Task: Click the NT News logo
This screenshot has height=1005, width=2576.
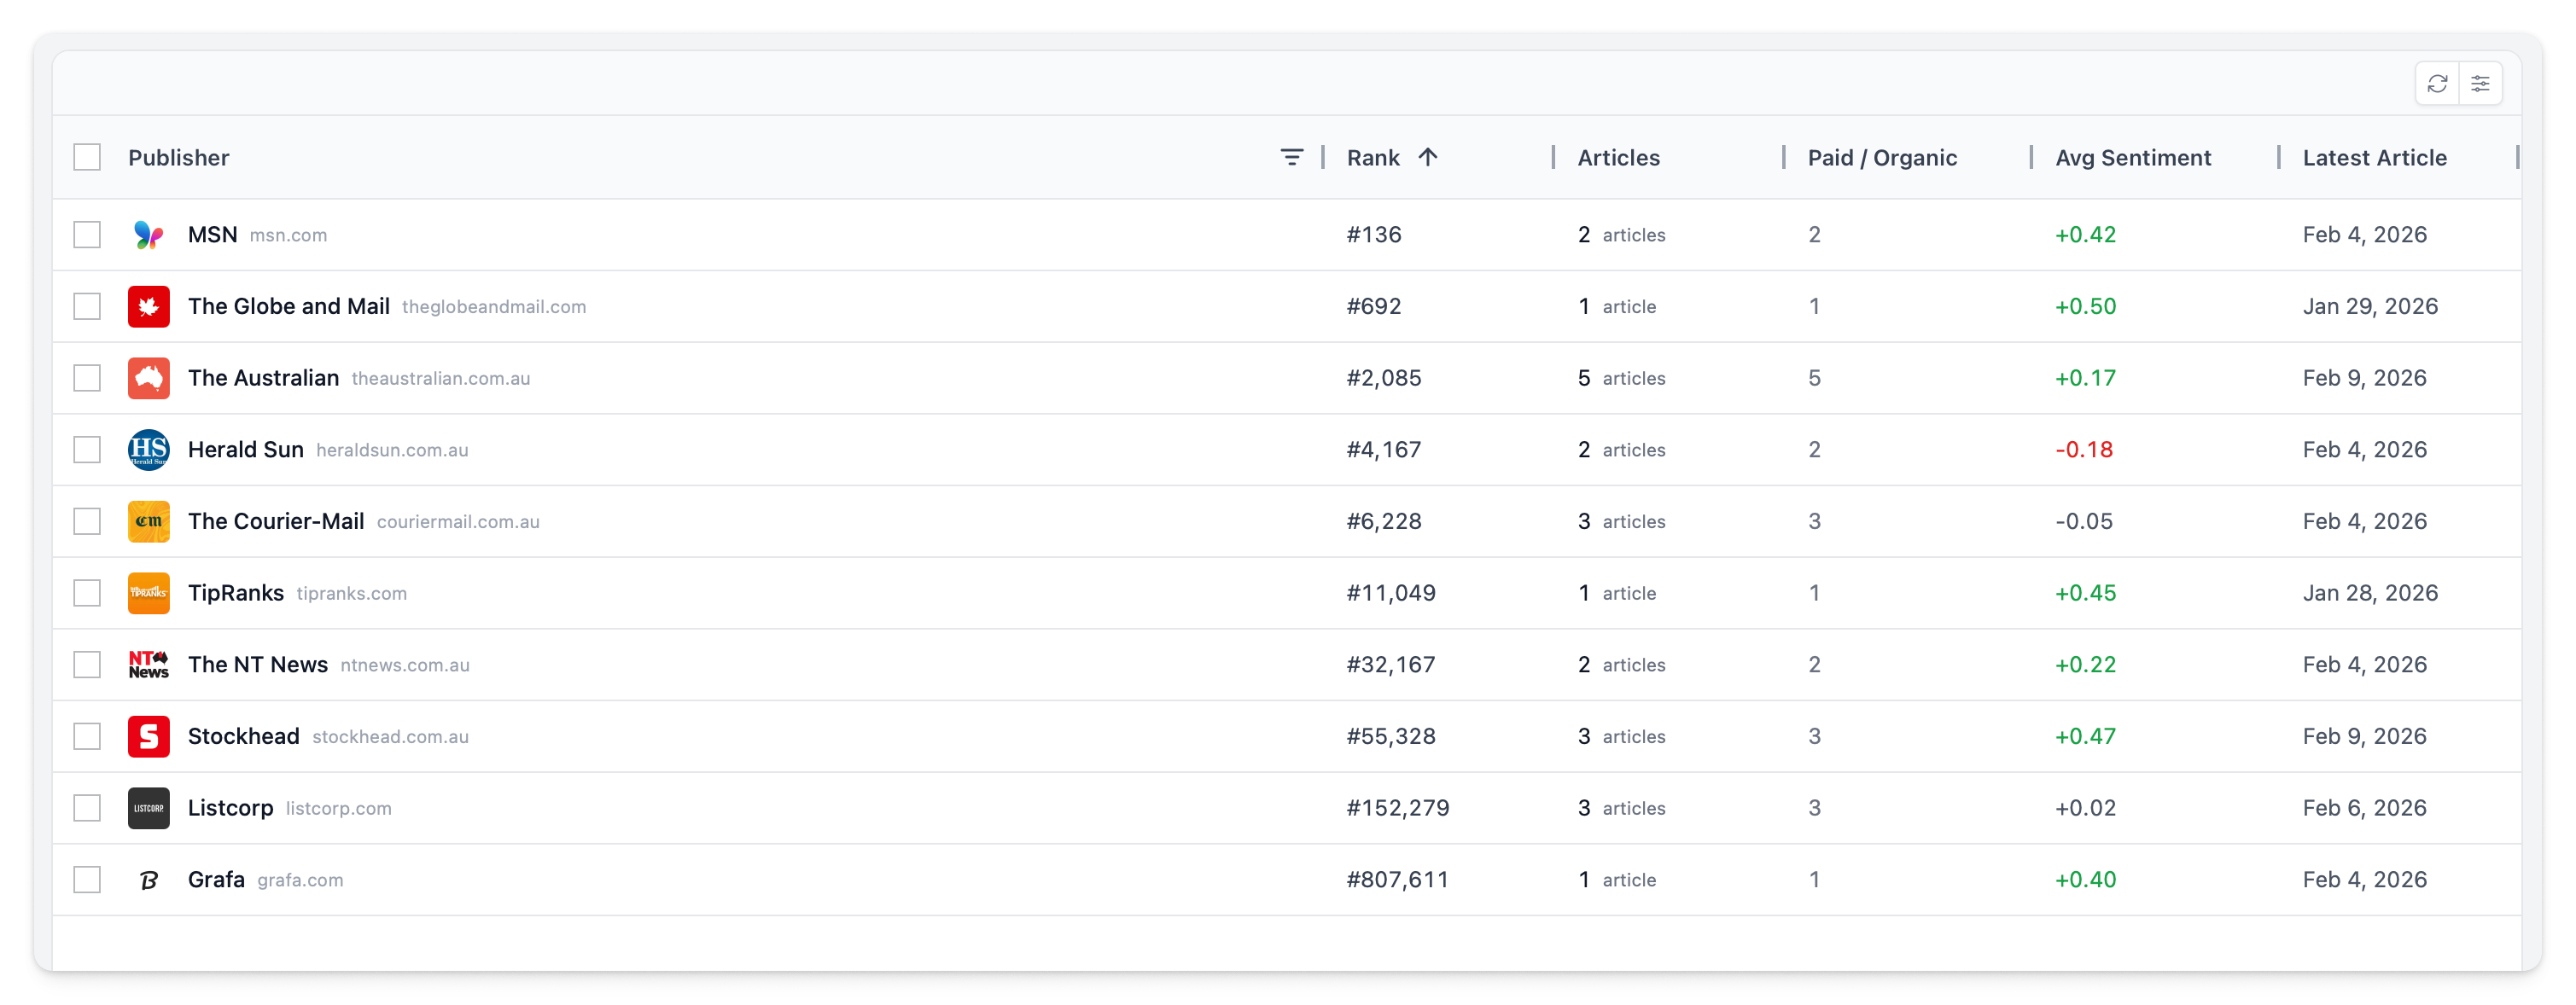Action: [x=148, y=664]
